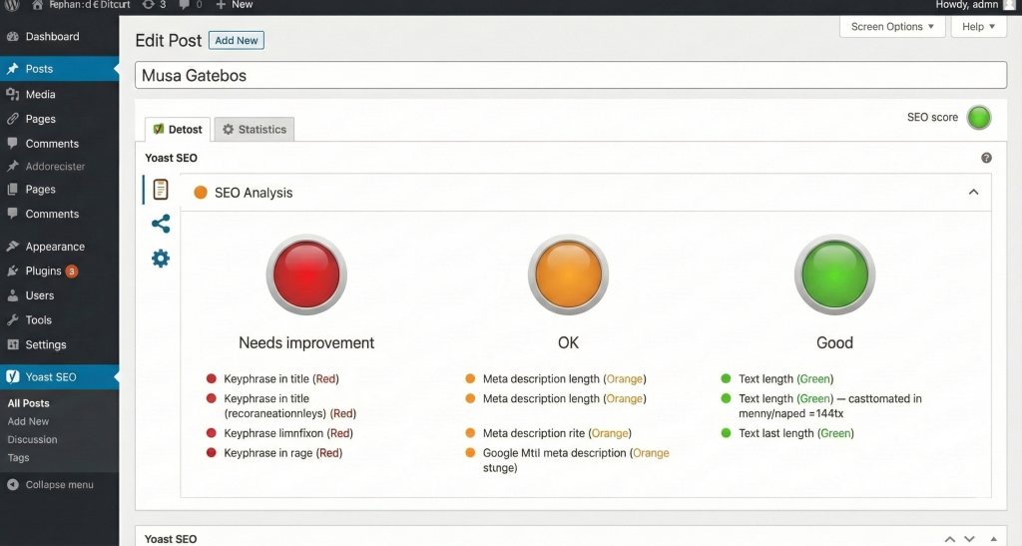Click the Users person icon
The width and height of the screenshot is (1022, 546).
click(12, 295)
